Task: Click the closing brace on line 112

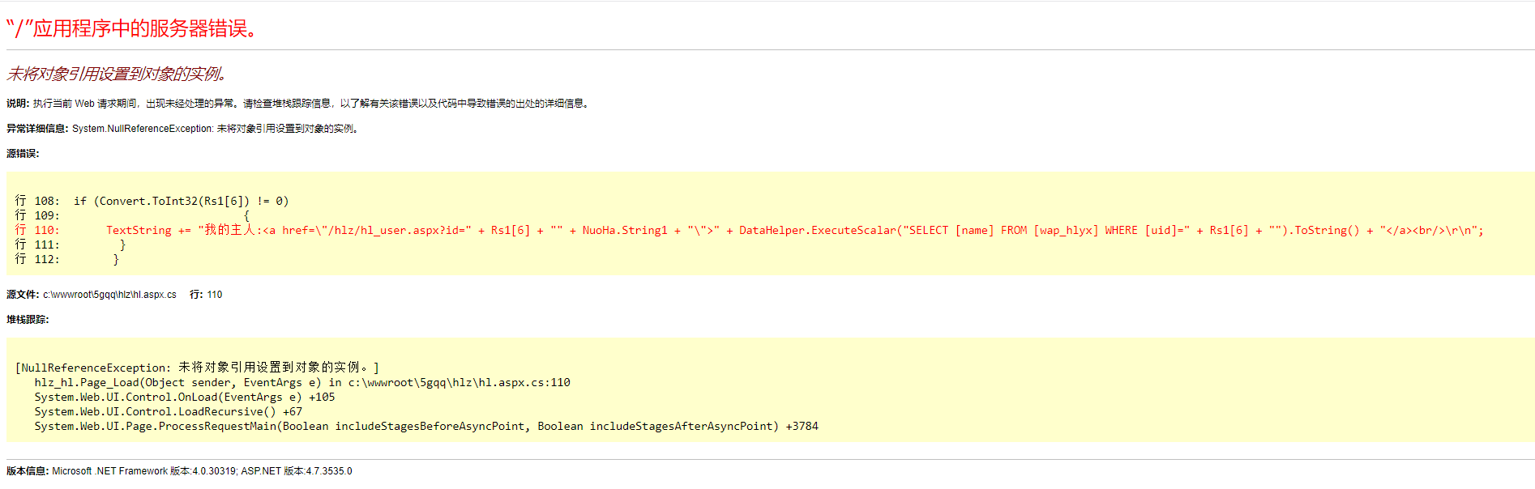Action: tap(116, 260)
